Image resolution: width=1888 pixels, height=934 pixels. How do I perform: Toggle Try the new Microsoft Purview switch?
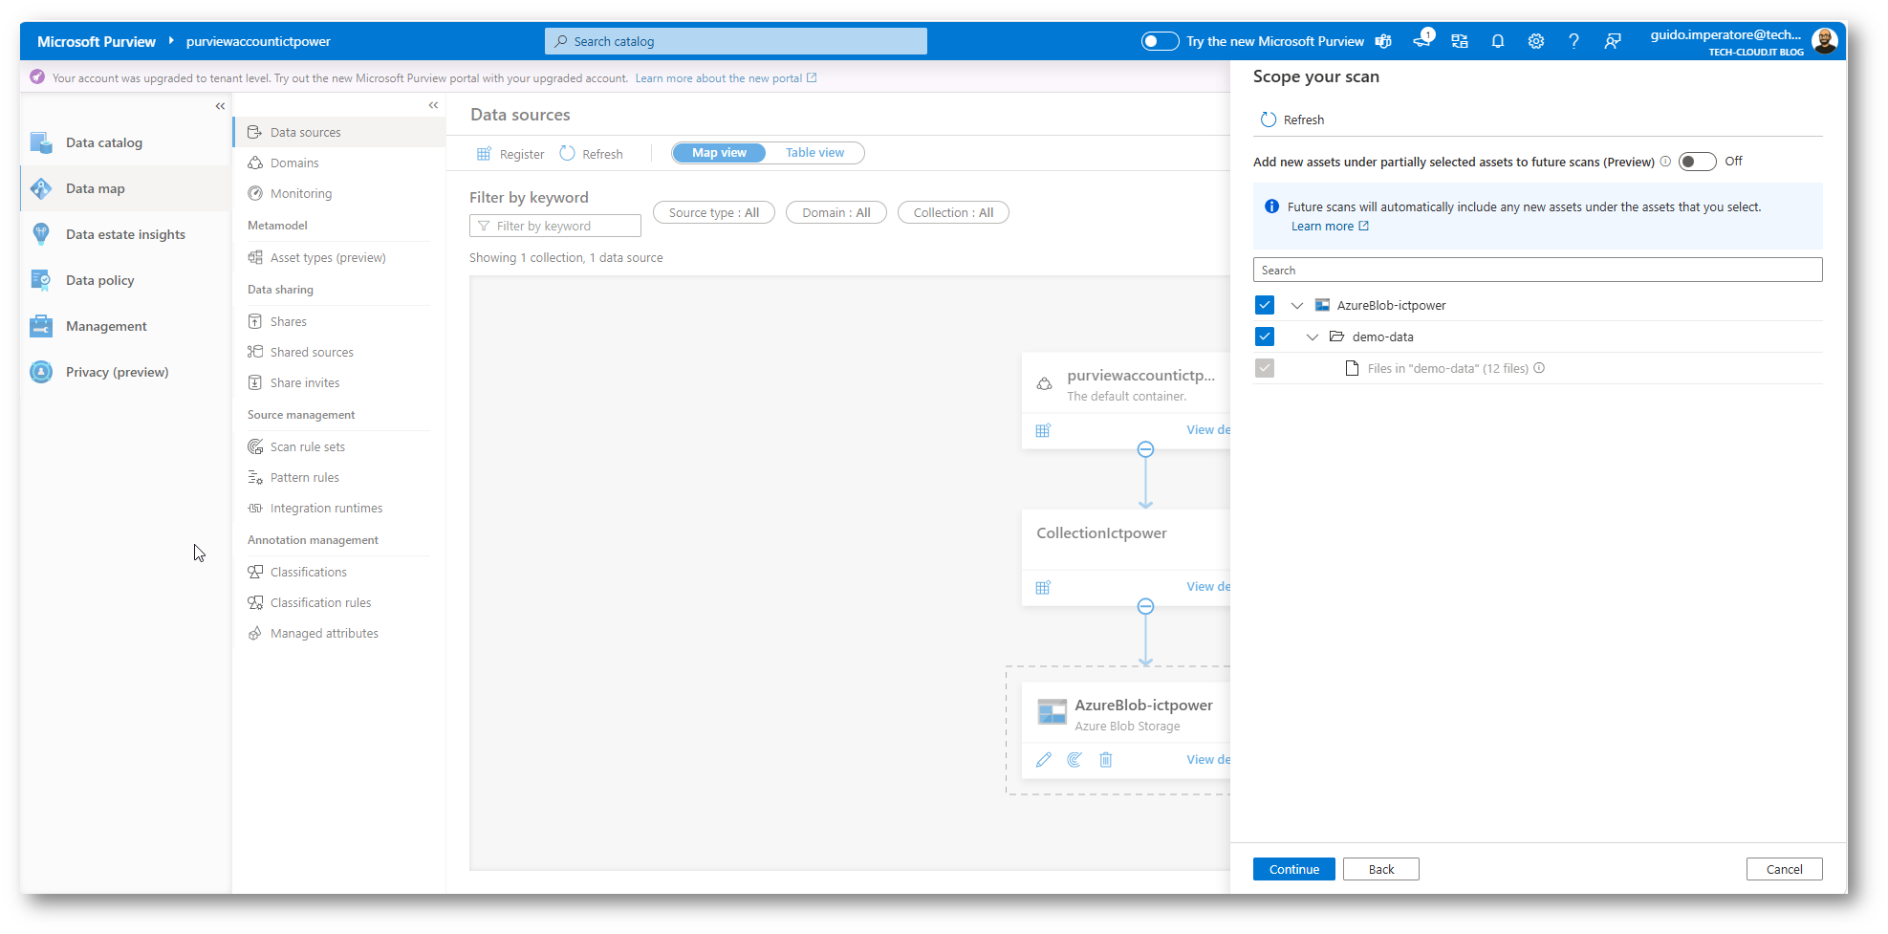coord(1160,41)
